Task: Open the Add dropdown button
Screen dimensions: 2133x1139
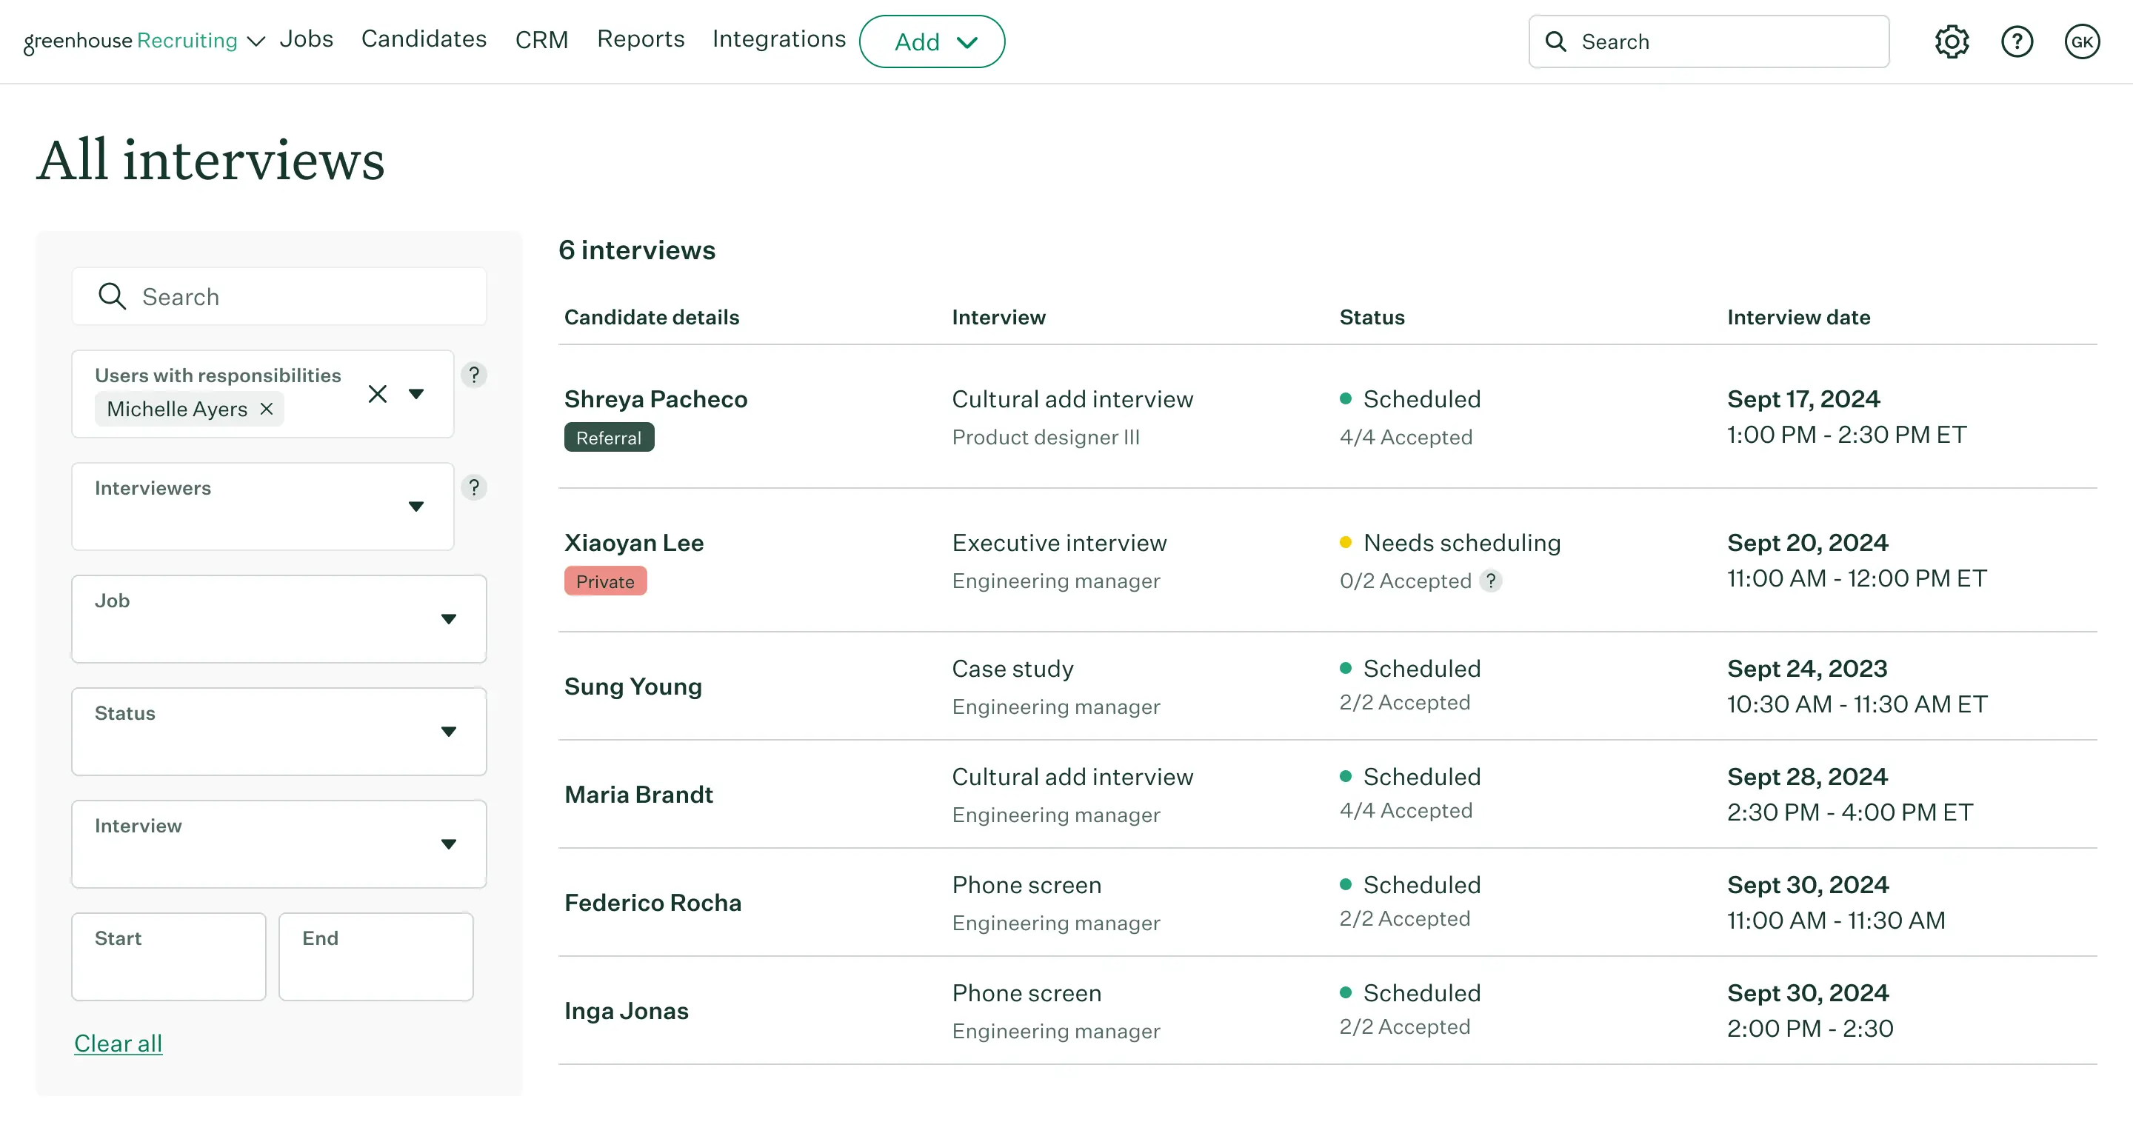Action: (932, 41)
